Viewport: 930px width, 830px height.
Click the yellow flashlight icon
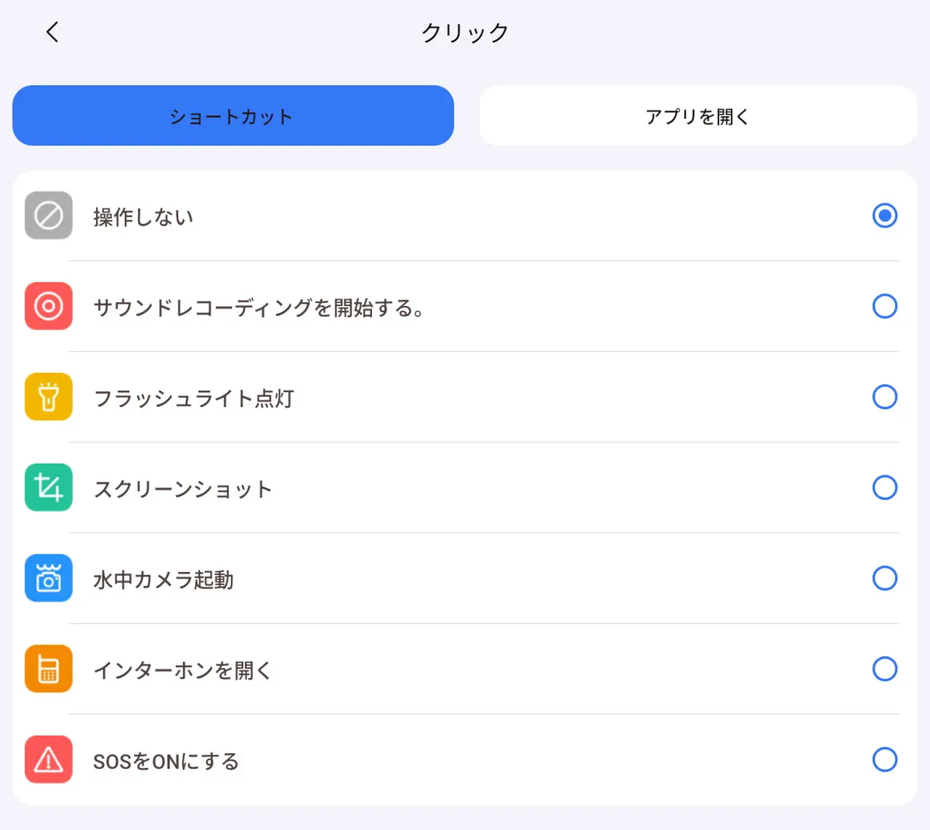(48, 397)
